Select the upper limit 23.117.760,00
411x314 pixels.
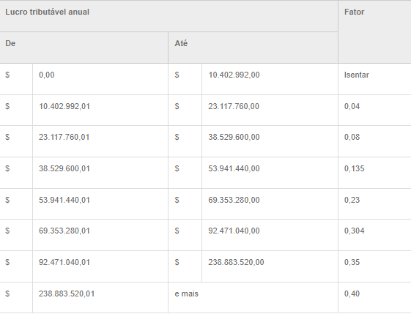[x=270, y=110]
